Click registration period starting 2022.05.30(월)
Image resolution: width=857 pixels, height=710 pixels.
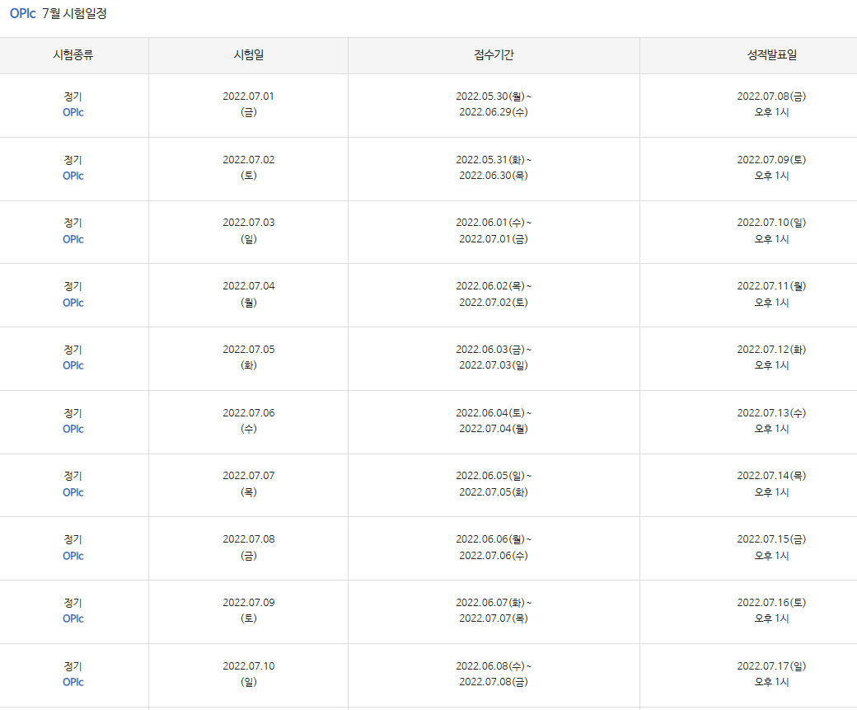(494, 104)
